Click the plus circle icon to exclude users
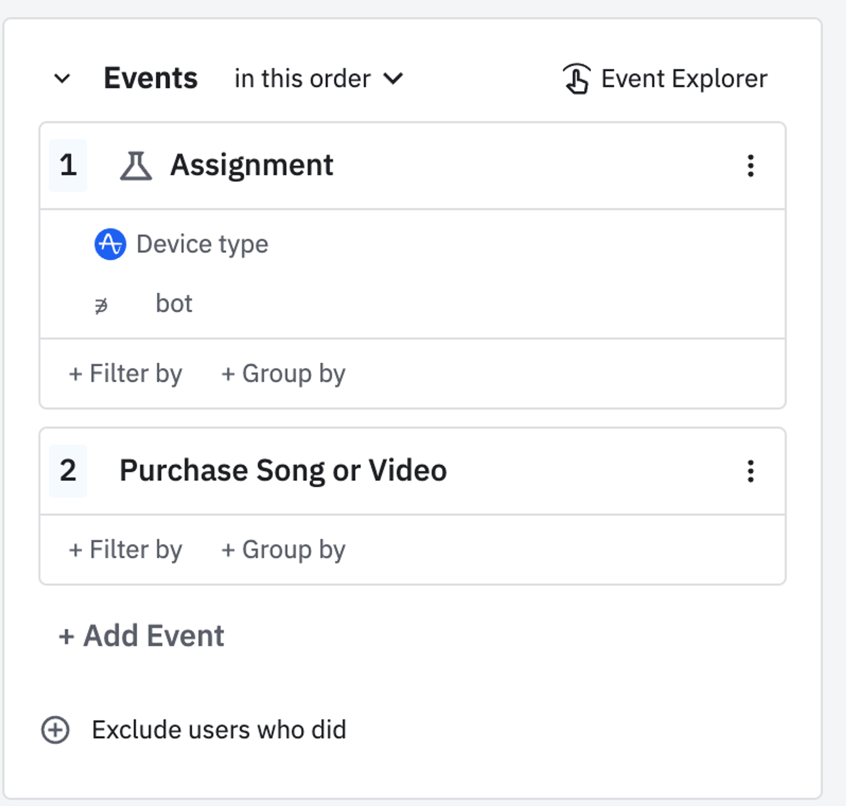 tap(55, 729)
